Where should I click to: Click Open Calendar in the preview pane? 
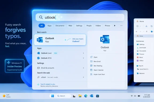[x=97, y=70]
